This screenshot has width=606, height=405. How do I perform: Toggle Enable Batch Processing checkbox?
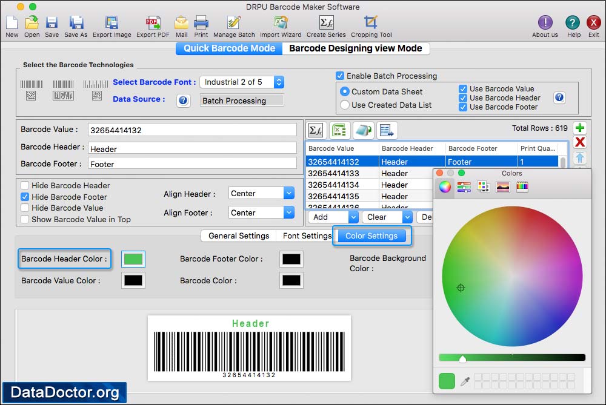pos(340,76)
